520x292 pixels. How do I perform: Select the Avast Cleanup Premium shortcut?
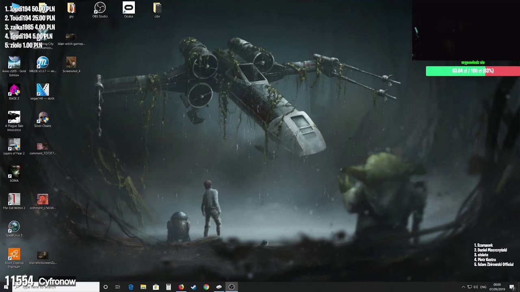pyautogui.click(x=14, y=258)
